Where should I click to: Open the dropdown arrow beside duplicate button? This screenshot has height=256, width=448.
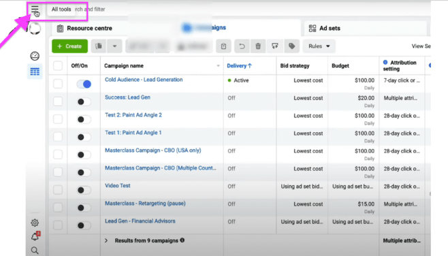tap(114, 46)
